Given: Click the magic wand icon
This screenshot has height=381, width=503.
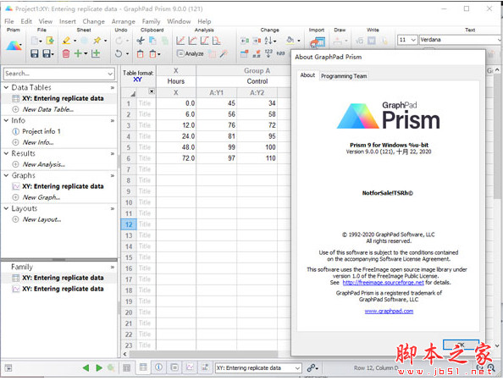Looking at the screenshot, I should pyautogui.click(x=224, y=53).
